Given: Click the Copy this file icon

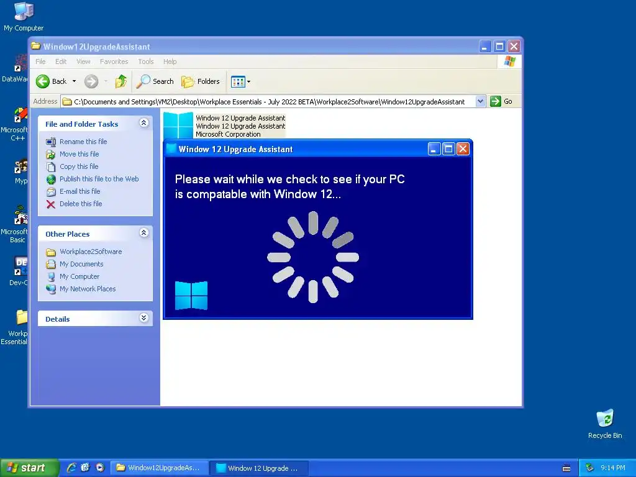Looking at the screenshot, I should click(x=51, y=166).
